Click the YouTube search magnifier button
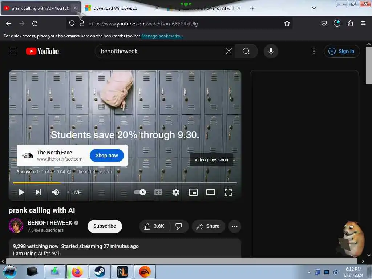Image resolution: width=372 pixels, height=279 pixels. click(246, 51)
